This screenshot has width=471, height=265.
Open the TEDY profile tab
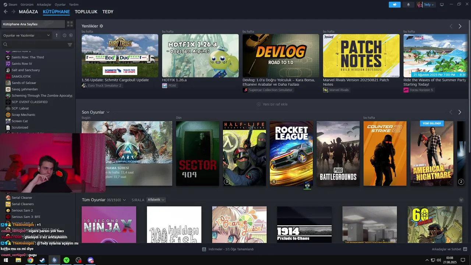(108, 12)
